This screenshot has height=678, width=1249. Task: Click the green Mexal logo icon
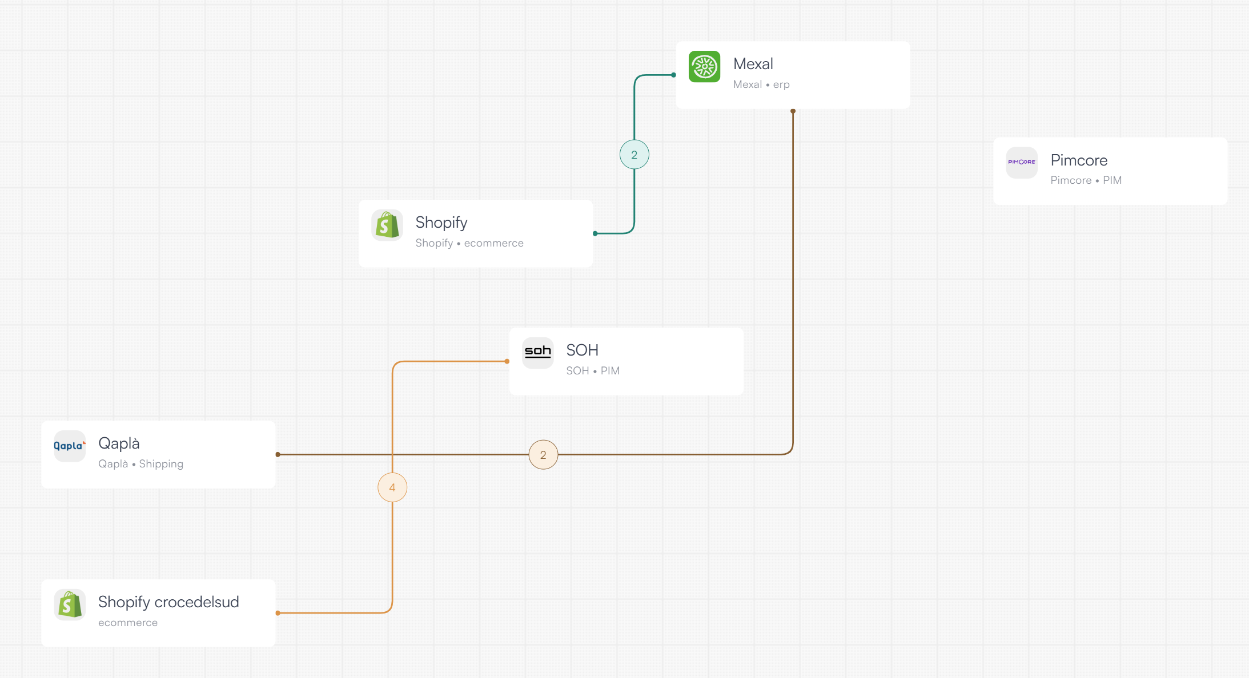click(x=704, y=67)
